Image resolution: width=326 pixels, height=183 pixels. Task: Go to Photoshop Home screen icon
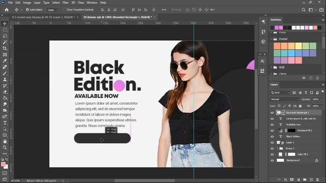7,10
